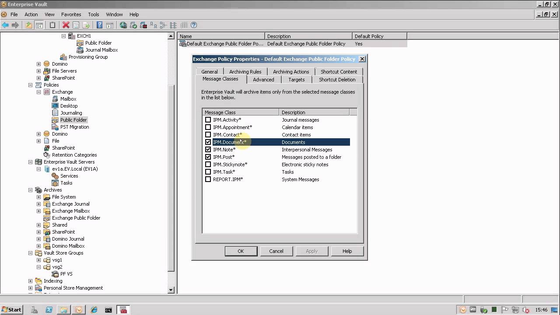Click the round question-mark help icon
560x315 pixels.
coord(194,25)
